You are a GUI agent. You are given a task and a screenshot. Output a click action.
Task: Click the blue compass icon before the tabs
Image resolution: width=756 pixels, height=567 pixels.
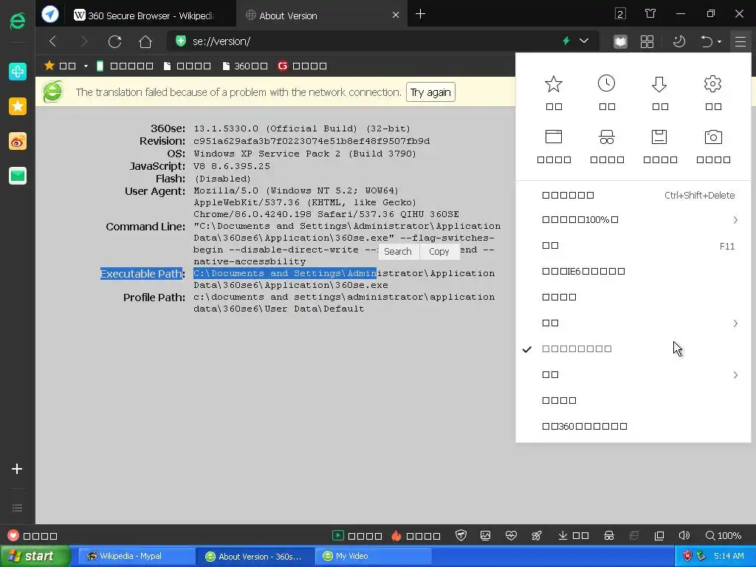(49, 14)
